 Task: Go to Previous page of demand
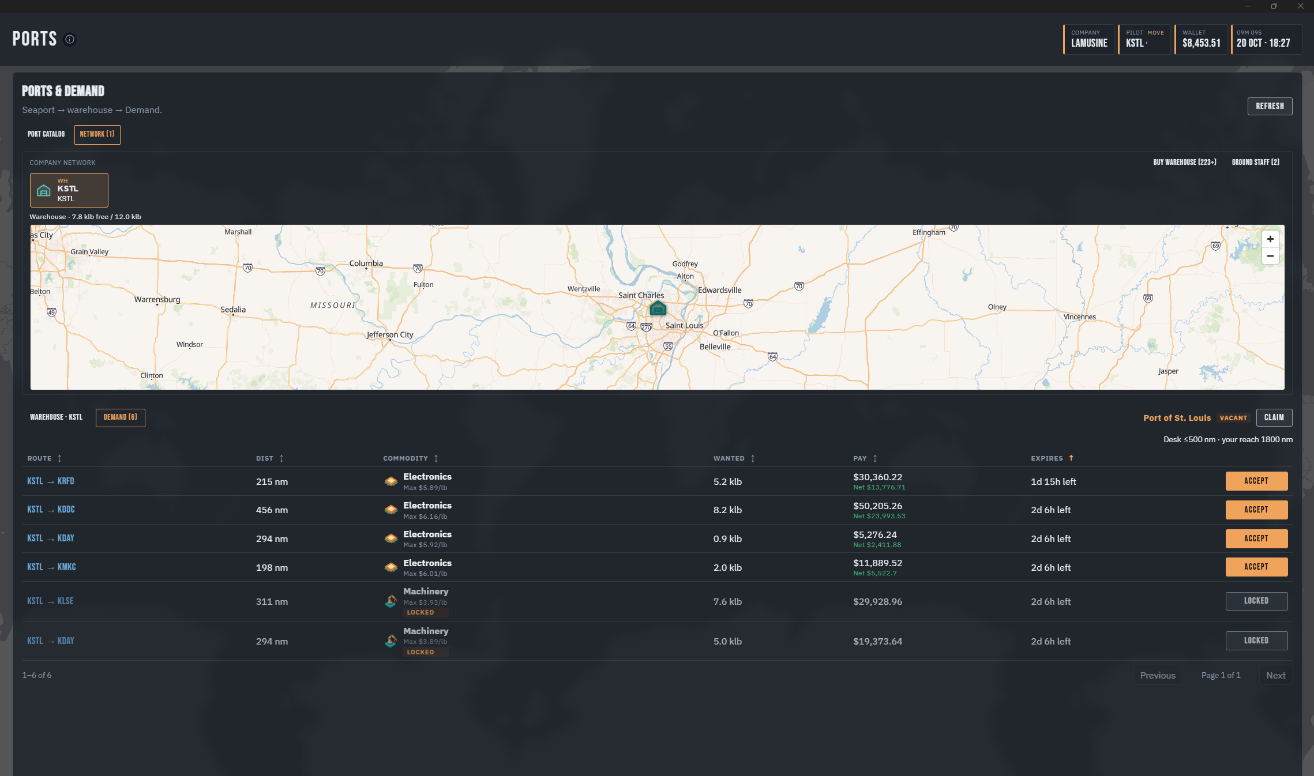point(1157,675)
